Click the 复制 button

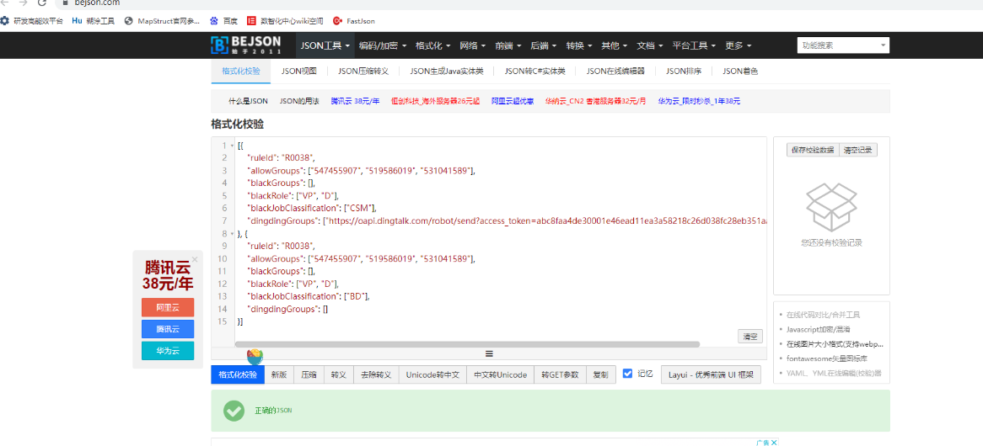click(x=600, y=374)
